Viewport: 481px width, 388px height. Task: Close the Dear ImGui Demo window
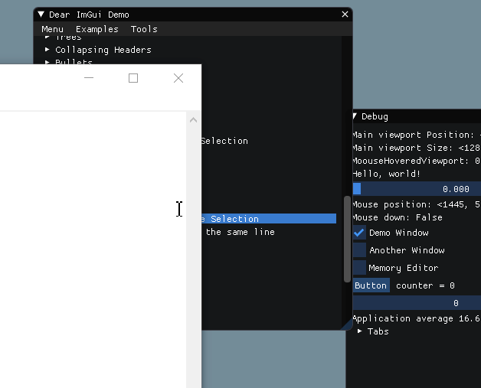tap(345, 15)
